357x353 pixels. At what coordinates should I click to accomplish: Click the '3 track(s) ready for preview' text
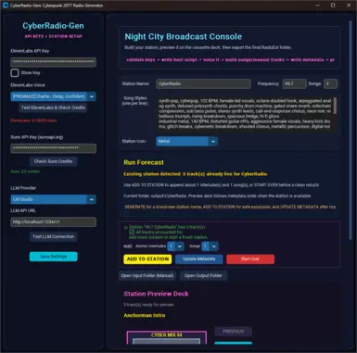click(x=148, y=305)
